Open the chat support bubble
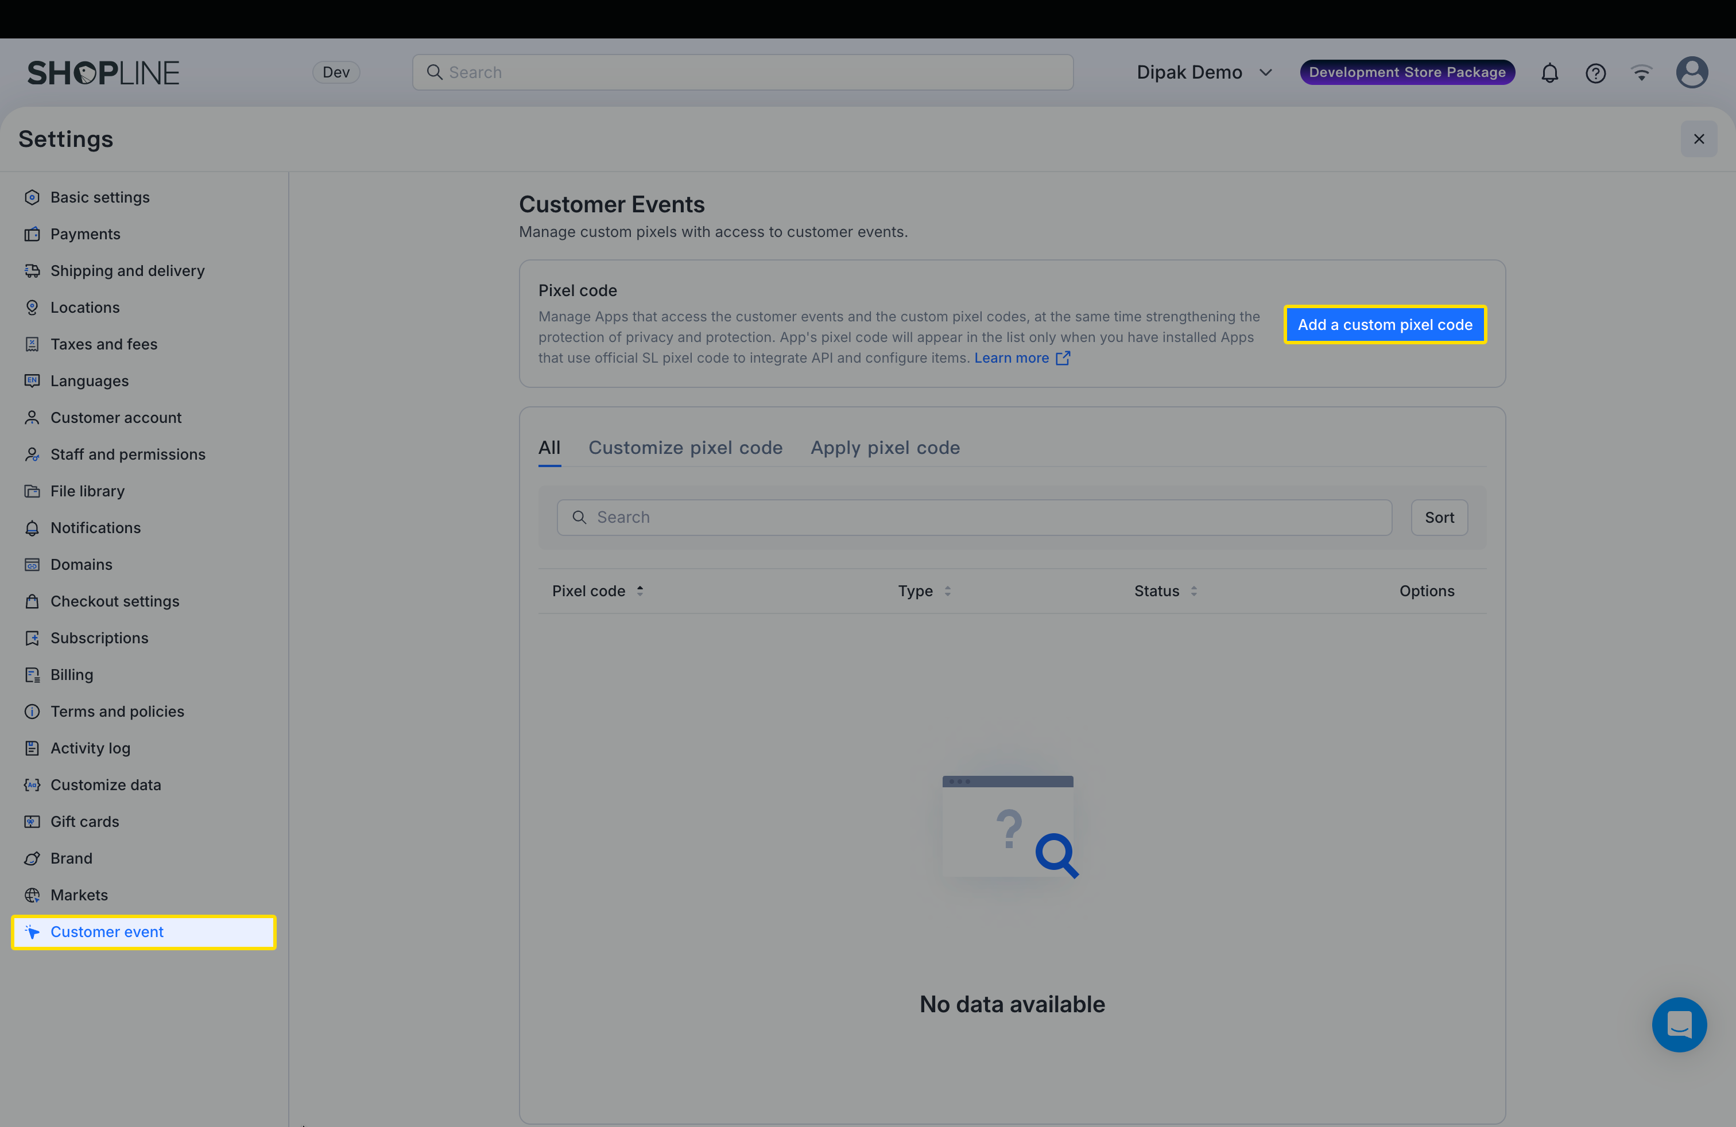 (x=1679, y=1024)
